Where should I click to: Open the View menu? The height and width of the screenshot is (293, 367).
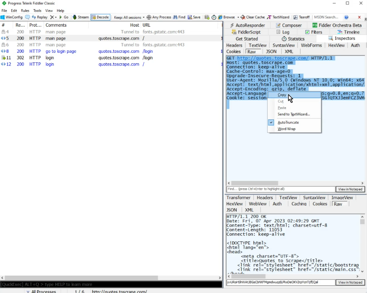tap(49, 10)
